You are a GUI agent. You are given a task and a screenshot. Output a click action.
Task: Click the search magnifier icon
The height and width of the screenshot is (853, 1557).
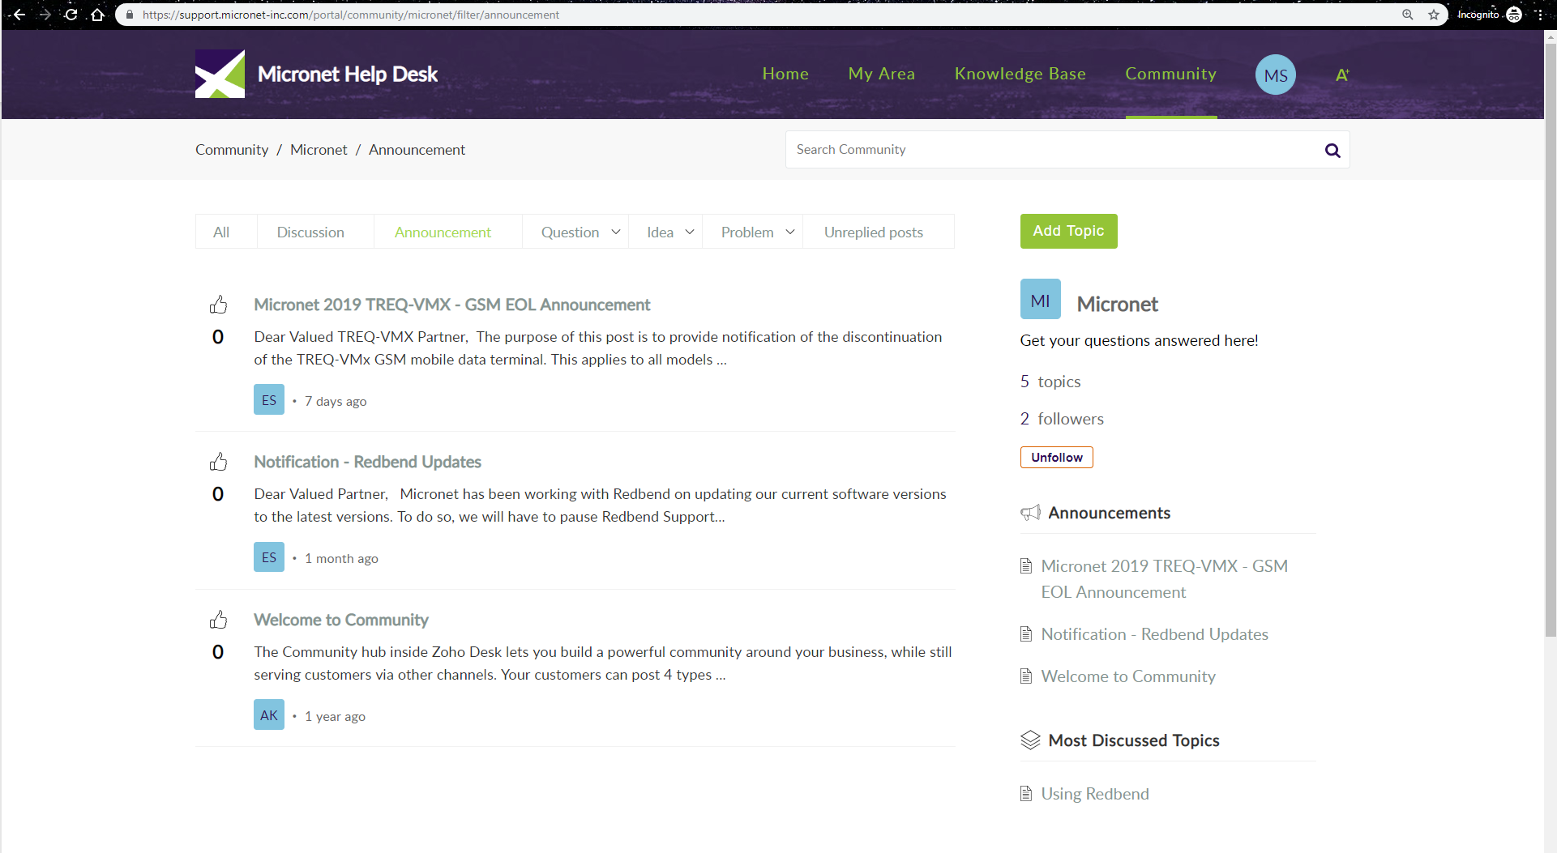pyautogui.click(x=1332, y=150)
